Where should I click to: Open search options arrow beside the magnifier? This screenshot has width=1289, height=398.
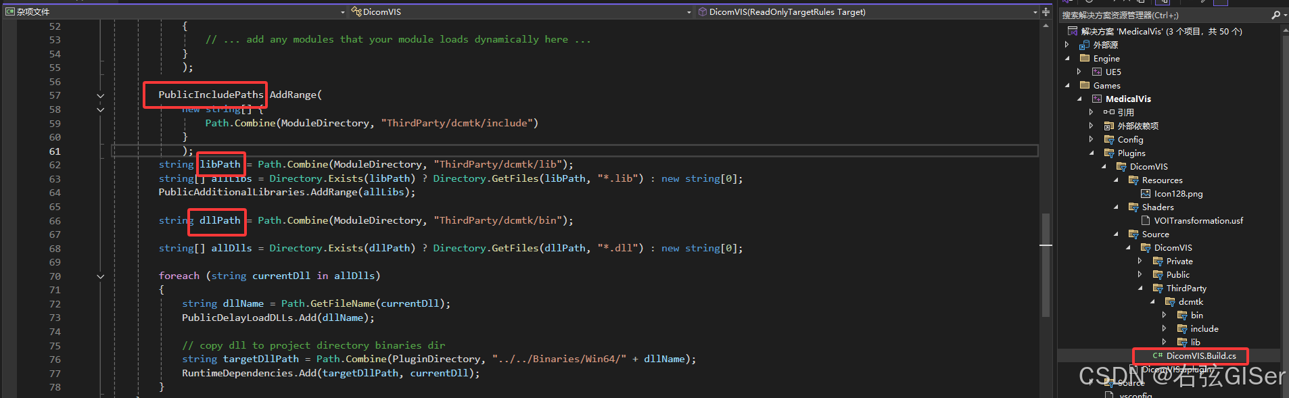1284,15
